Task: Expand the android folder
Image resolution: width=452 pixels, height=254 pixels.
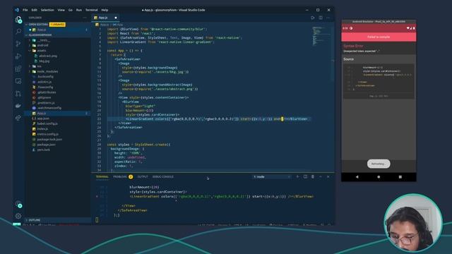Action: 42,45
